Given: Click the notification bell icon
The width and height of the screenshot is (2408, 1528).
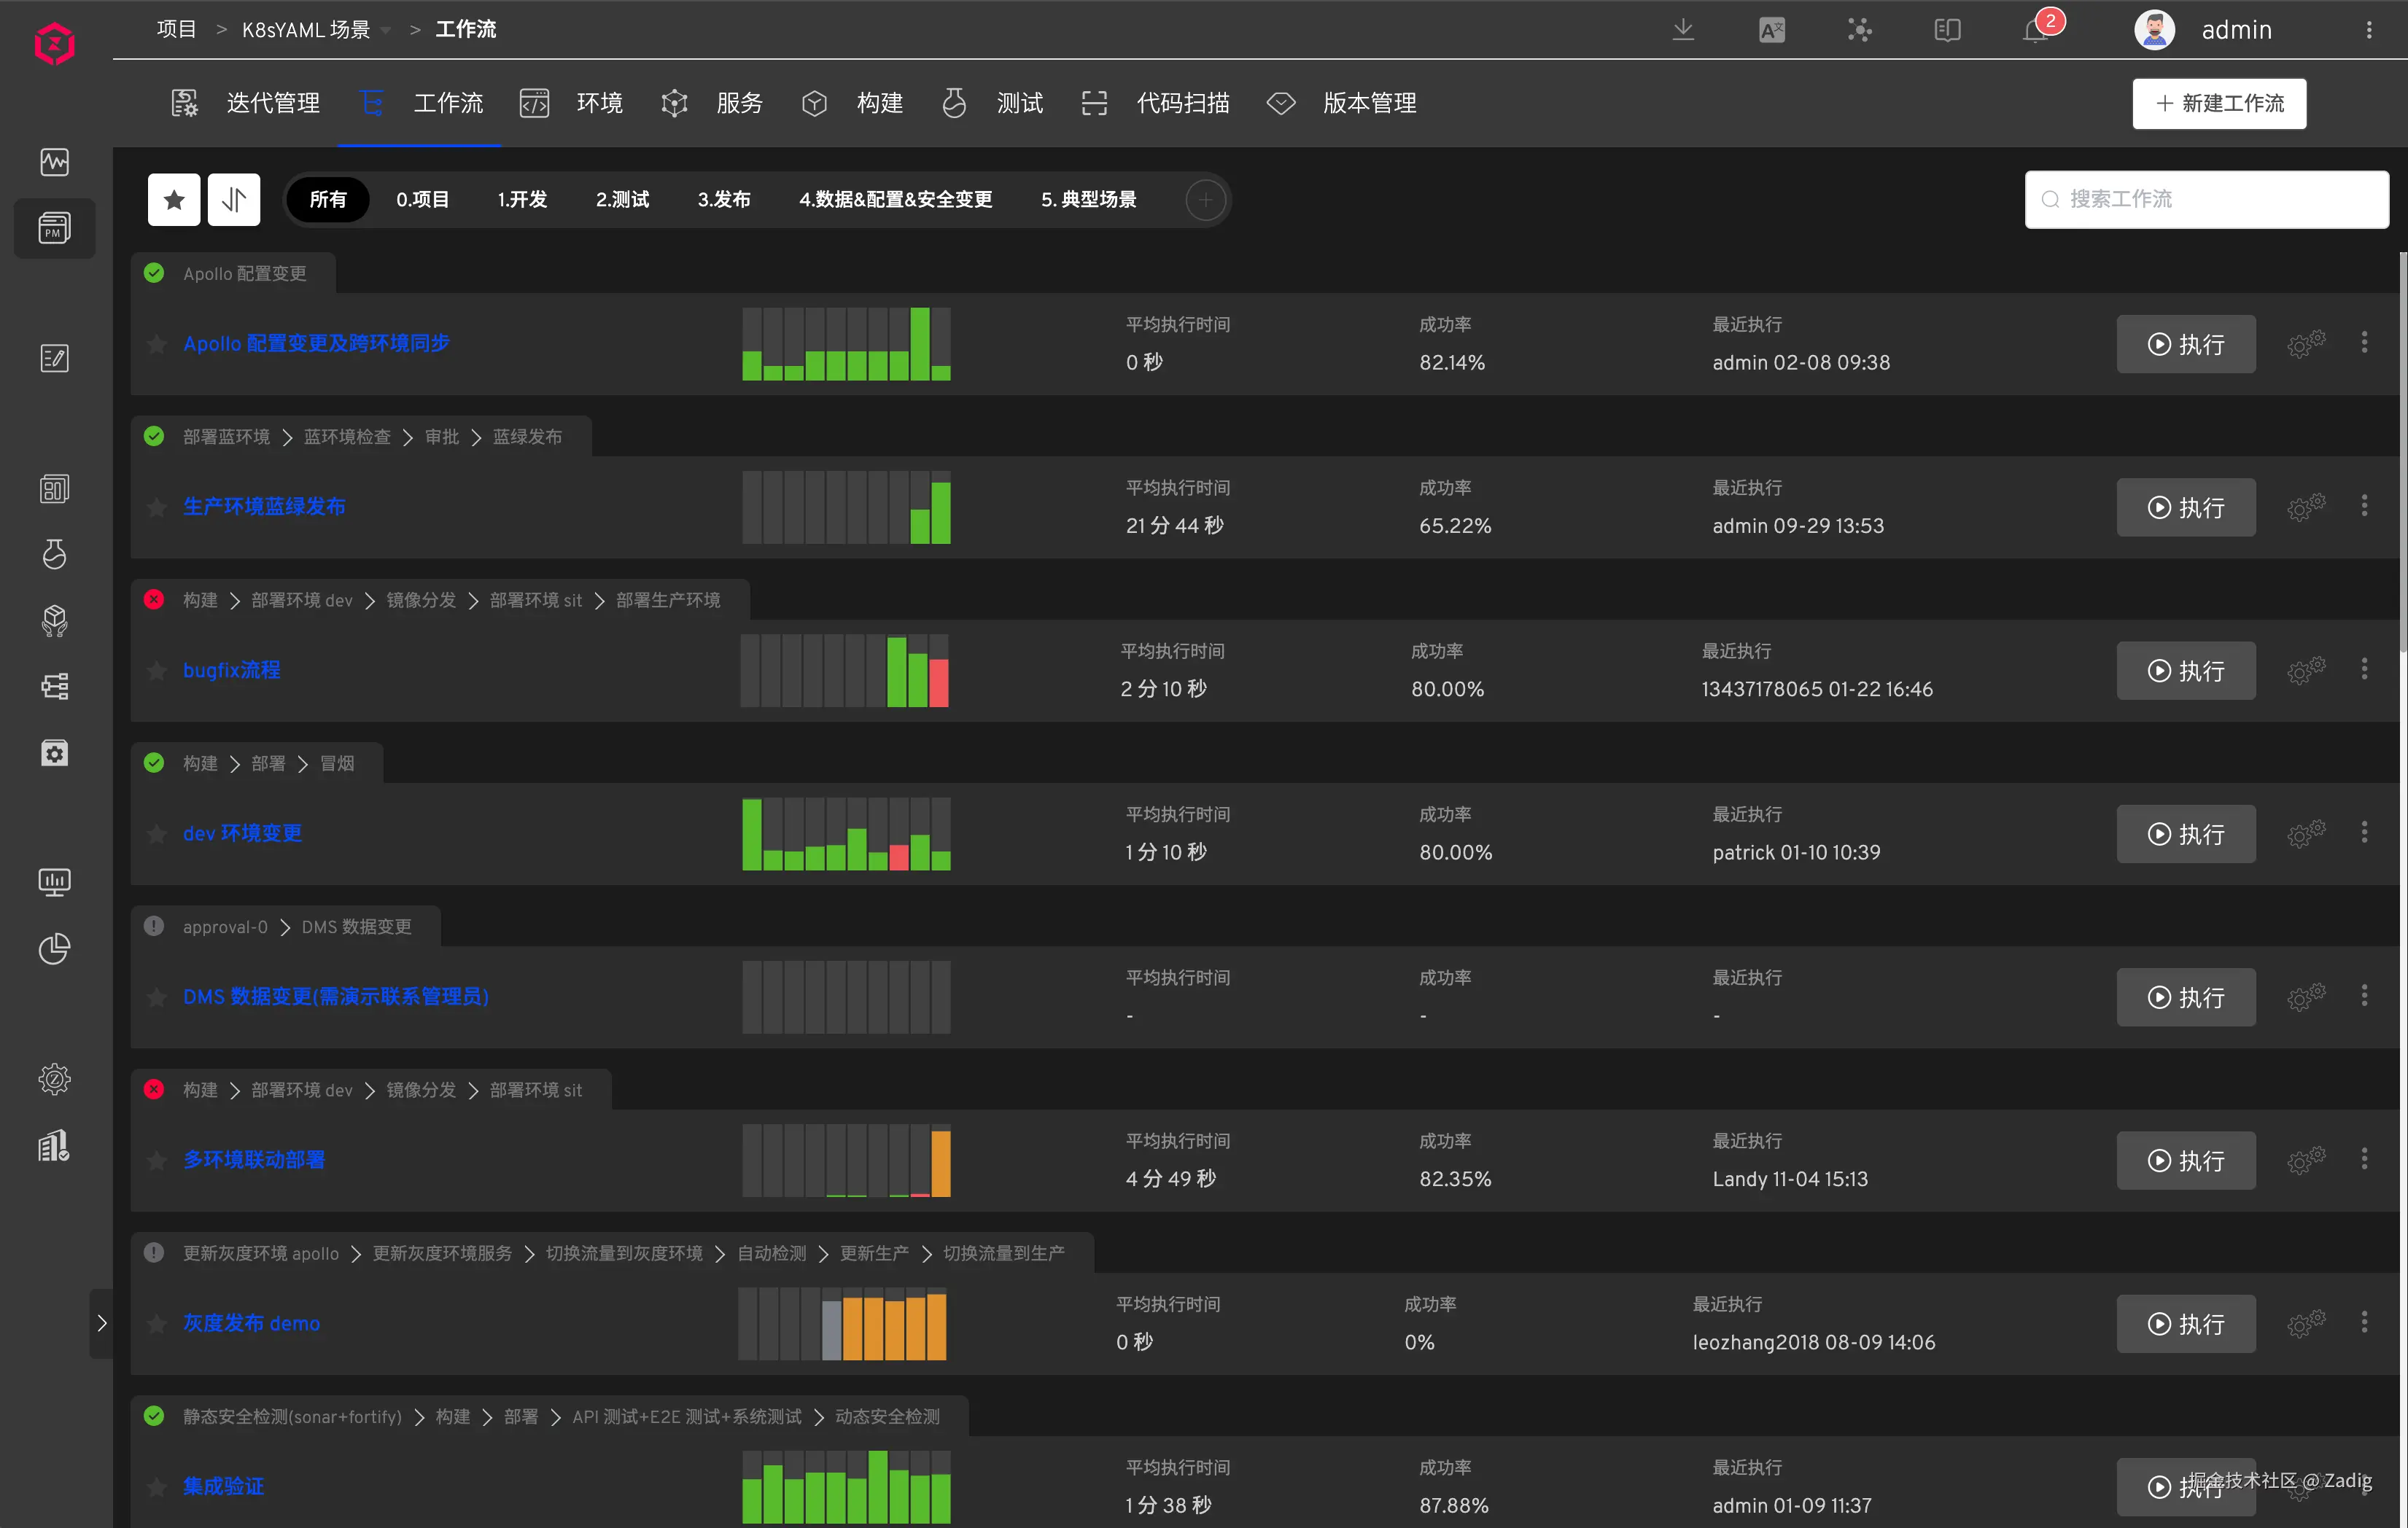Looking at the screenshot, I should (x=2036, y=30).
